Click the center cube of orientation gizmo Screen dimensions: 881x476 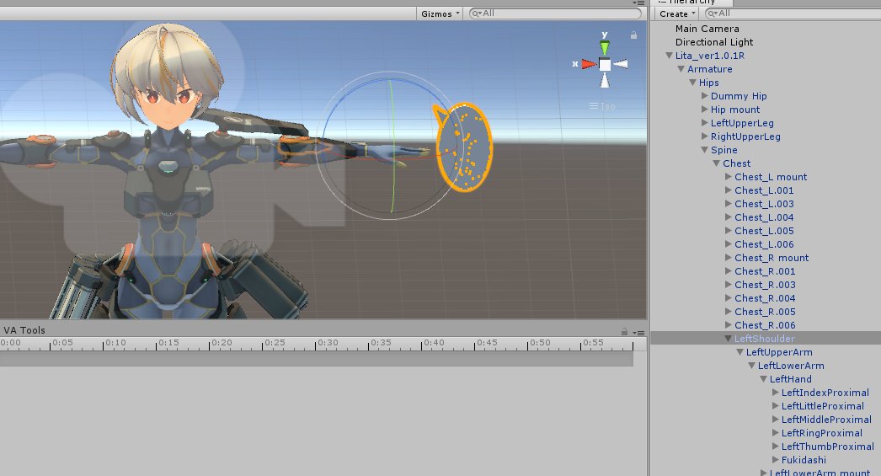point(605,64)
